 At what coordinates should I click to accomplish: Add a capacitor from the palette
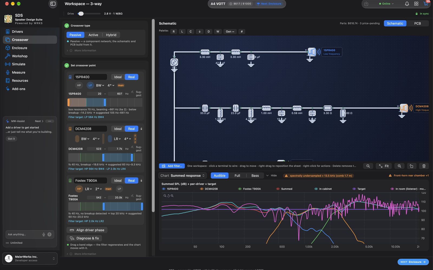click(x=191, y=32)
